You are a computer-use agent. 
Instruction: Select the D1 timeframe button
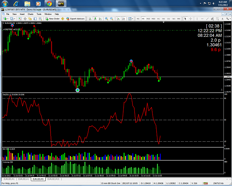pyautogui.click(x=169, y=19)
